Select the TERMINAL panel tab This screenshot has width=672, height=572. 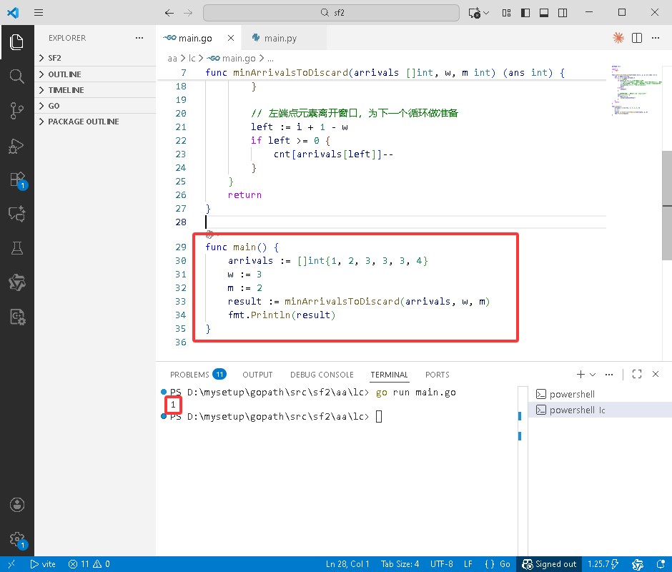pos(389,375)
